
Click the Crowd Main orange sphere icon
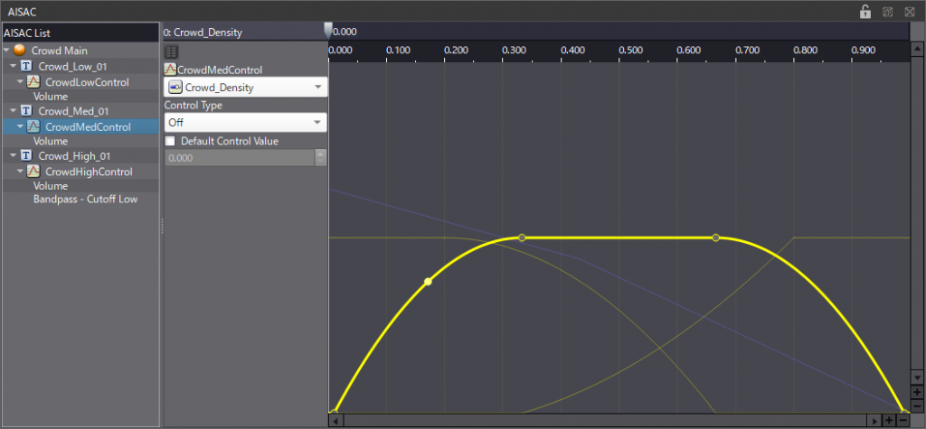19,51
